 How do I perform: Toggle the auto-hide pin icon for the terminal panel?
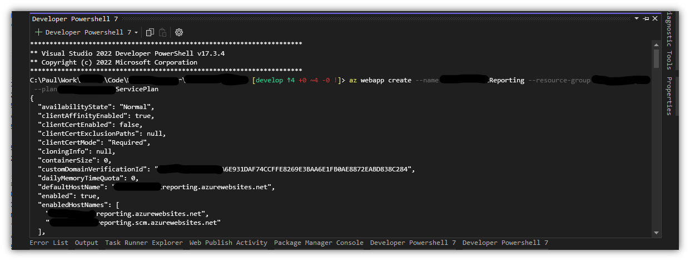pyautogui.click(x=646, y=18)
